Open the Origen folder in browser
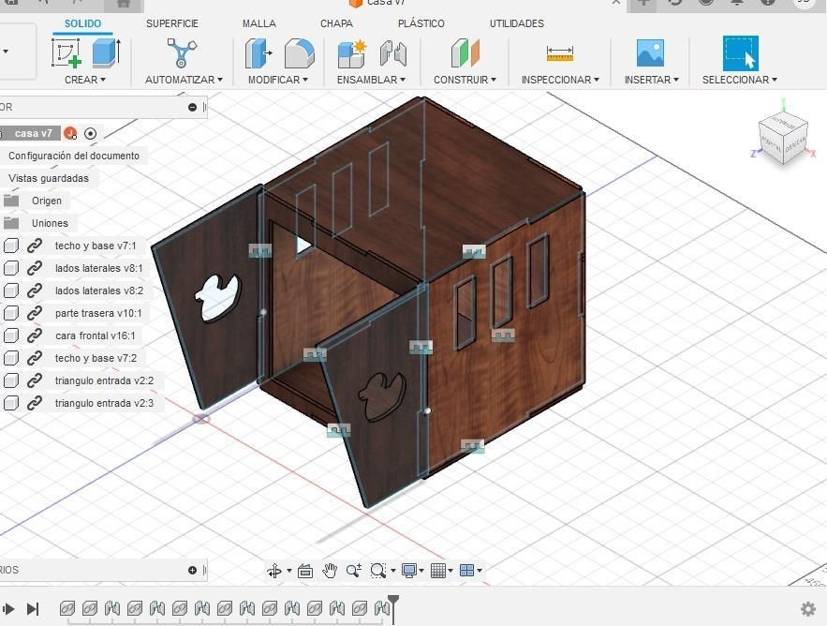827x626 pixels. tap(47, 201)
